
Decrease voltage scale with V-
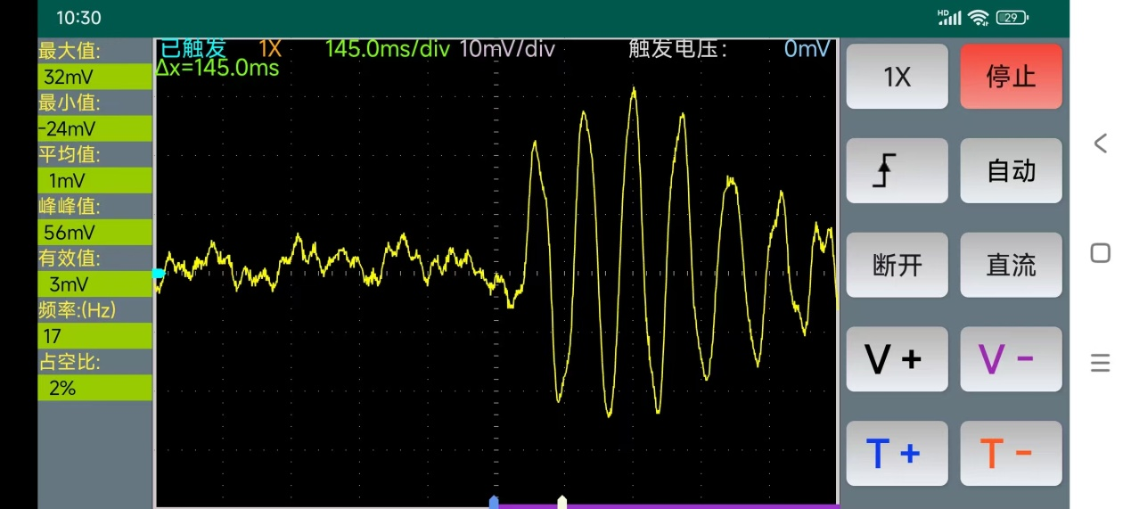pyautogui.click(x=1011, y=359)
